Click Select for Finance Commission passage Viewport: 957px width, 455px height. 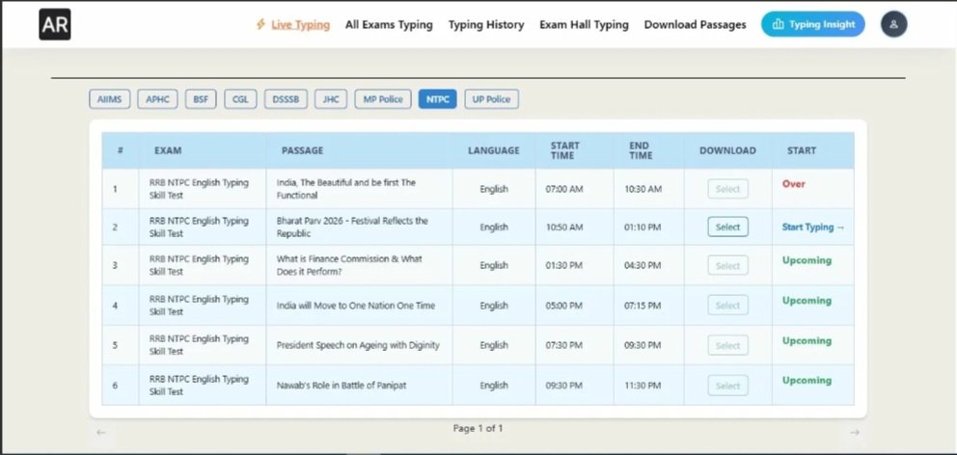click(x=727, y=266)
